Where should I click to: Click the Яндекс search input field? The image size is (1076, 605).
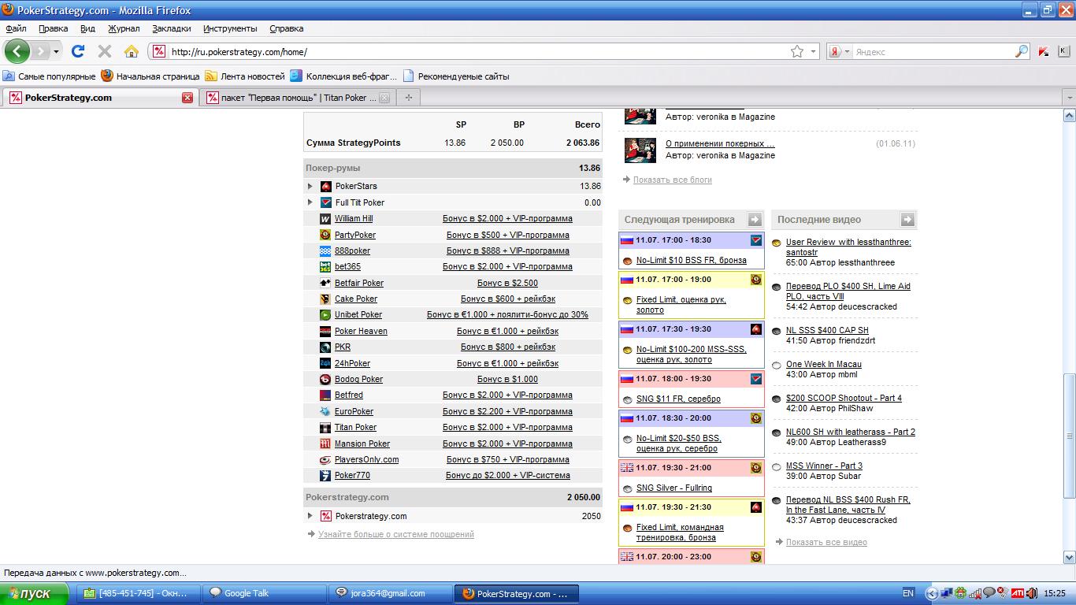(x=932, y=51)
